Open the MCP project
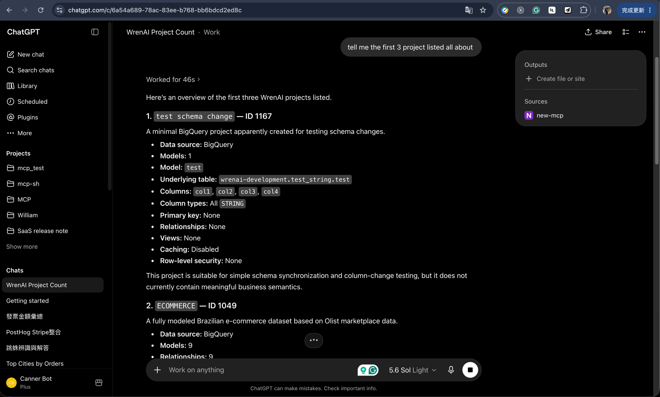660x397 pixels. click(x=18, y=199)
